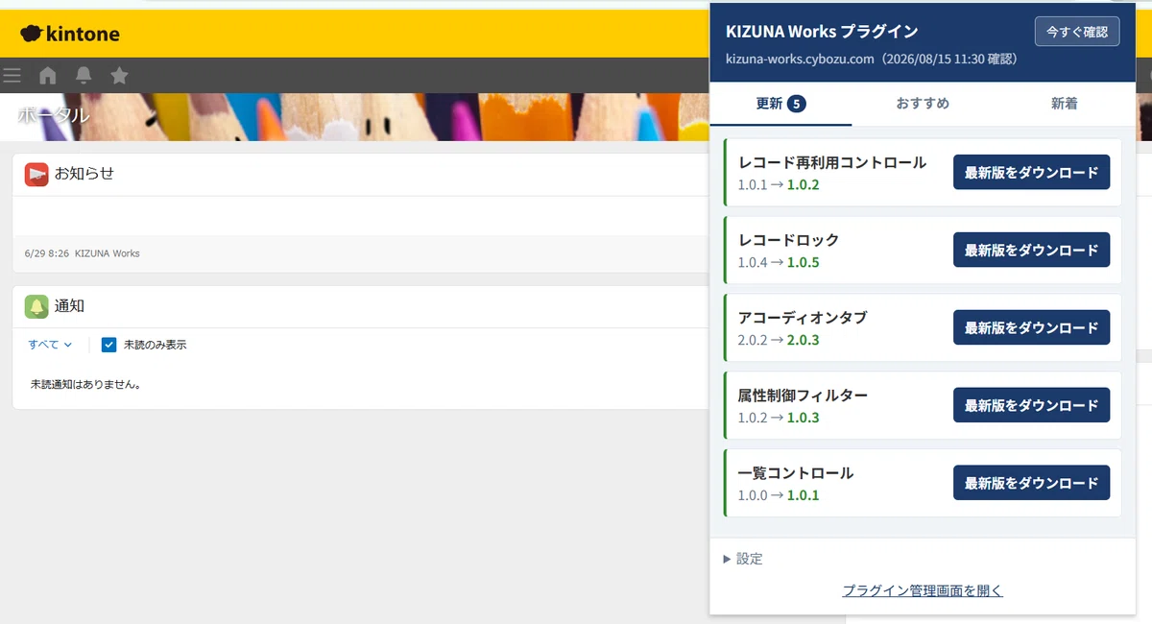Click version text 2.0.2 → 2.0.3
This screenshot has height=624, width=1152.
779,340
